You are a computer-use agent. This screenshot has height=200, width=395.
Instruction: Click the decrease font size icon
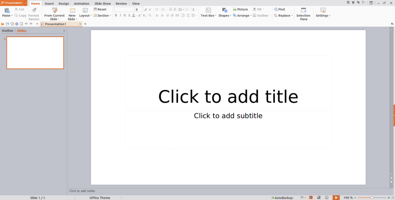(x=150, y=9)
